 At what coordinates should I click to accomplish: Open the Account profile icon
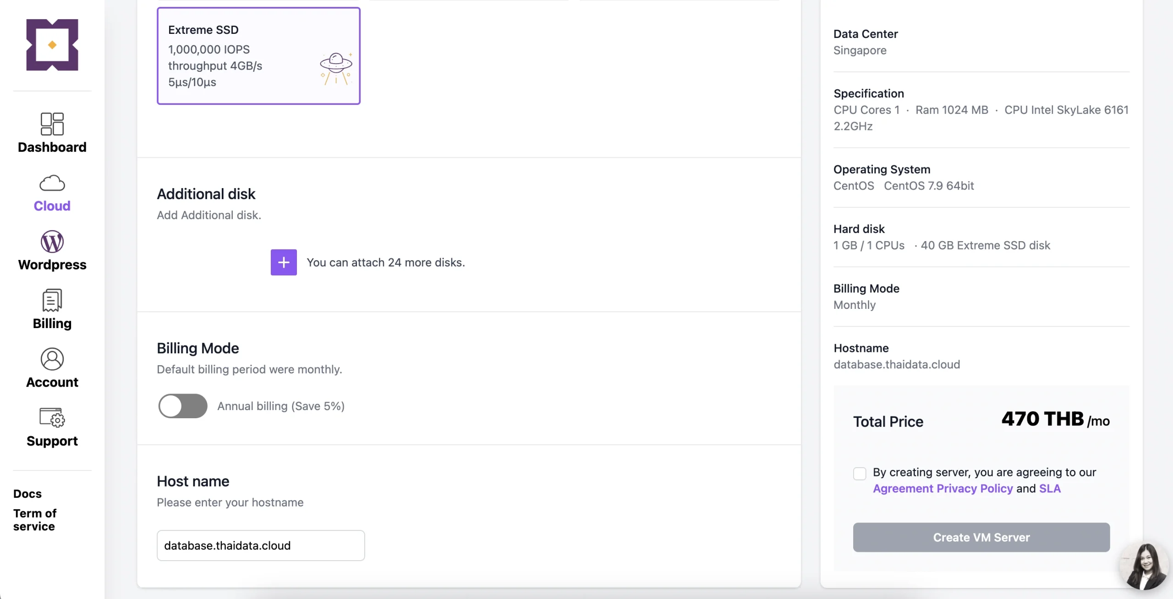click(x=52, y=359)
